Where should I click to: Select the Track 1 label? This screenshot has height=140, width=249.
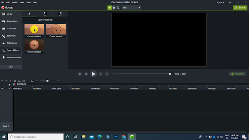5,126
